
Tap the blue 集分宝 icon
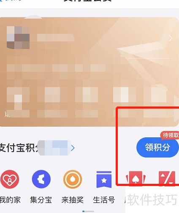[x=41, y=179]
